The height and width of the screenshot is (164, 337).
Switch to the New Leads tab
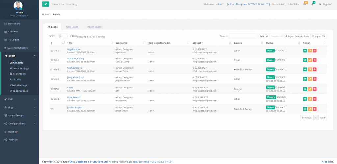tap(72, 27)
